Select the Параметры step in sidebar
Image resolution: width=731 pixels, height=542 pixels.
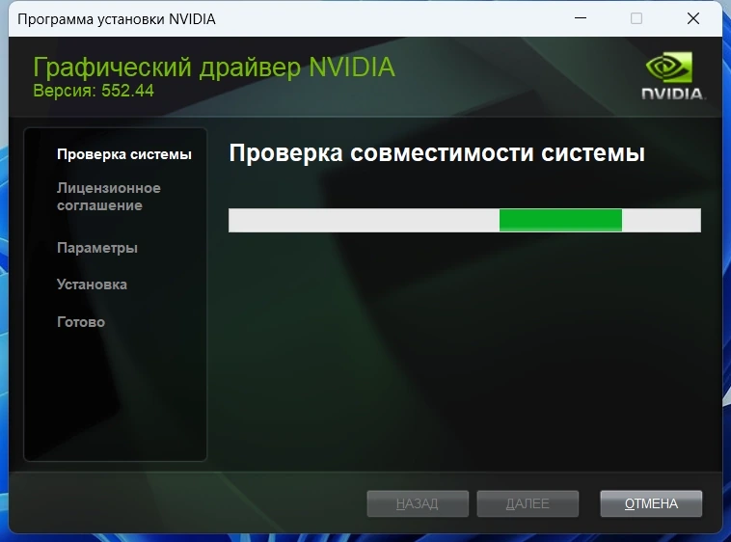tap(97, 248)
